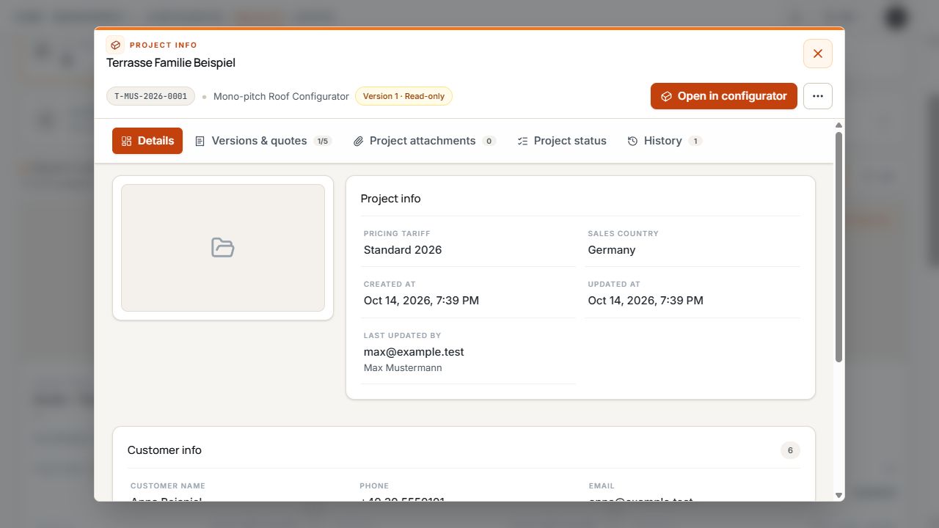Click the max@example.test email address
The width and height of the screenshot is (939, 528).
(414, 352)
